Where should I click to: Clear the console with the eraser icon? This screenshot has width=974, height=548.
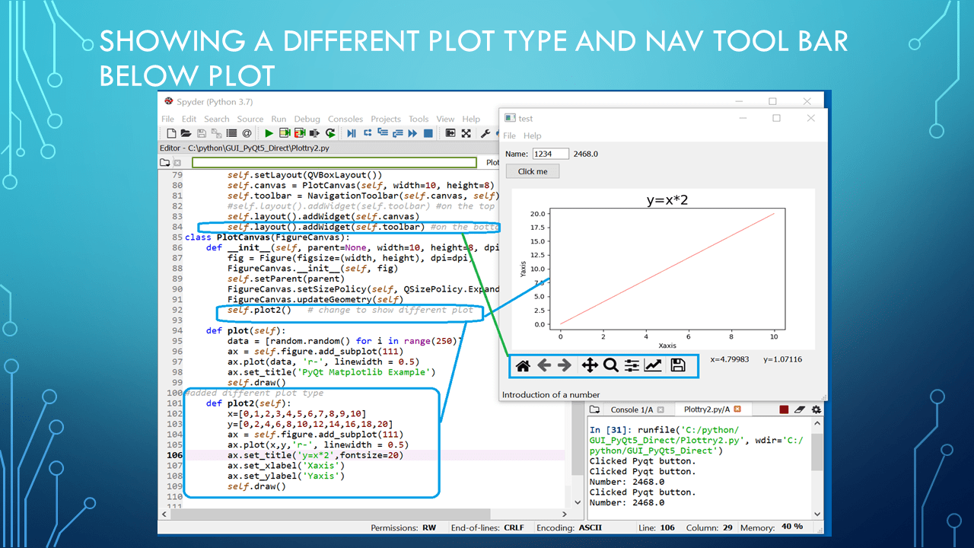click(800, 409)
